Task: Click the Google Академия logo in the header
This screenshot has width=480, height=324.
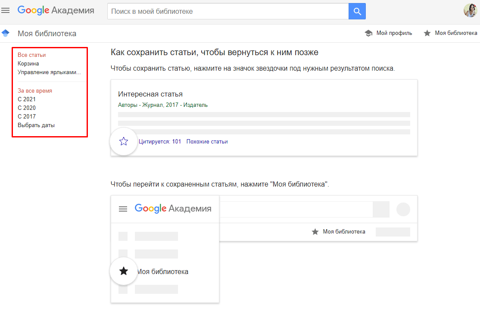Action: [56, 10]
